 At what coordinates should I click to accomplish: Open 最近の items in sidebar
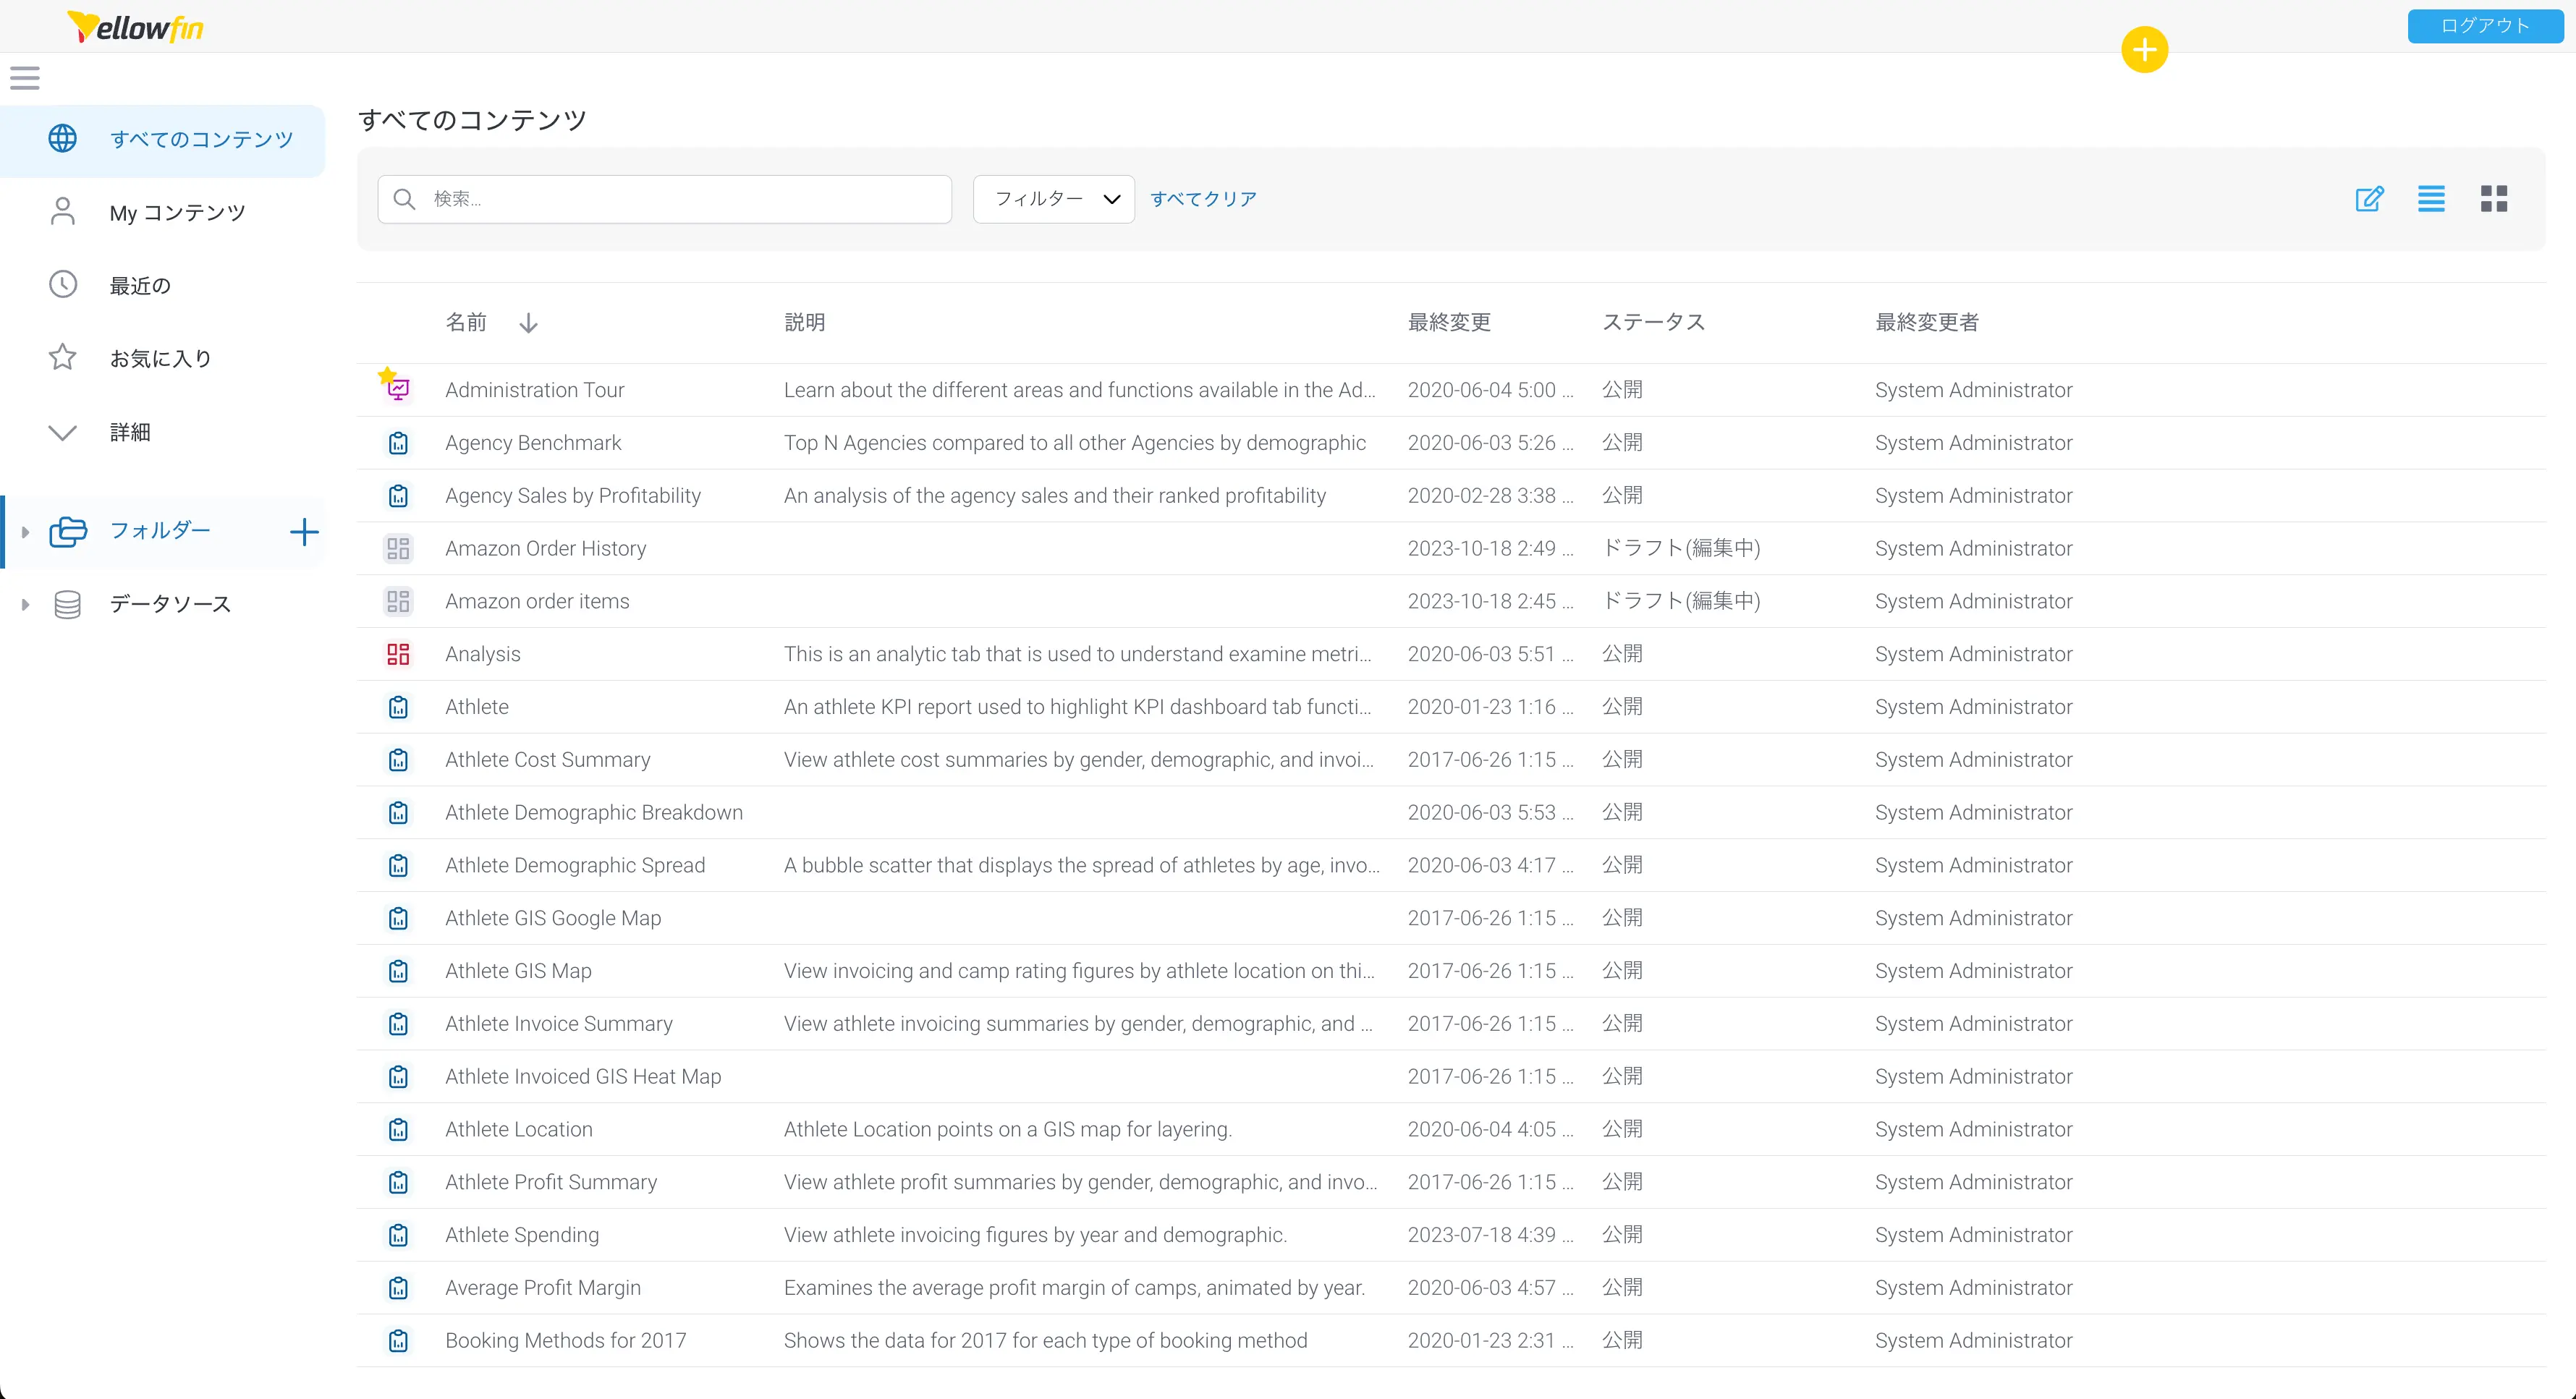140,285
